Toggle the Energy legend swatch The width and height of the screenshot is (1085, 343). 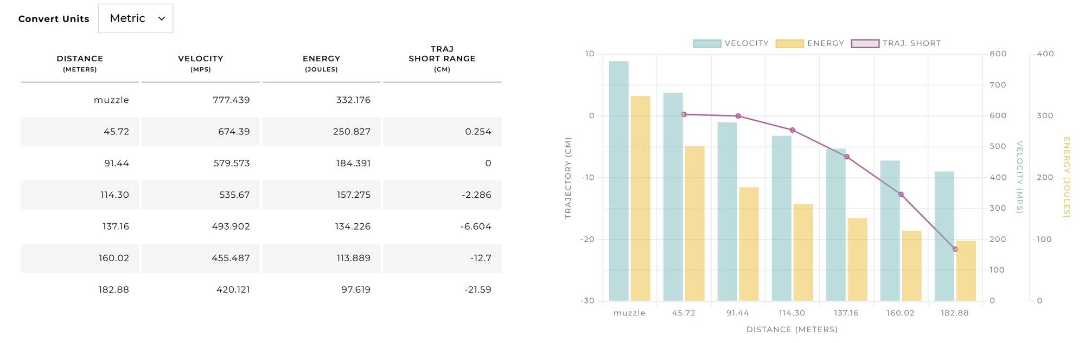789,43
